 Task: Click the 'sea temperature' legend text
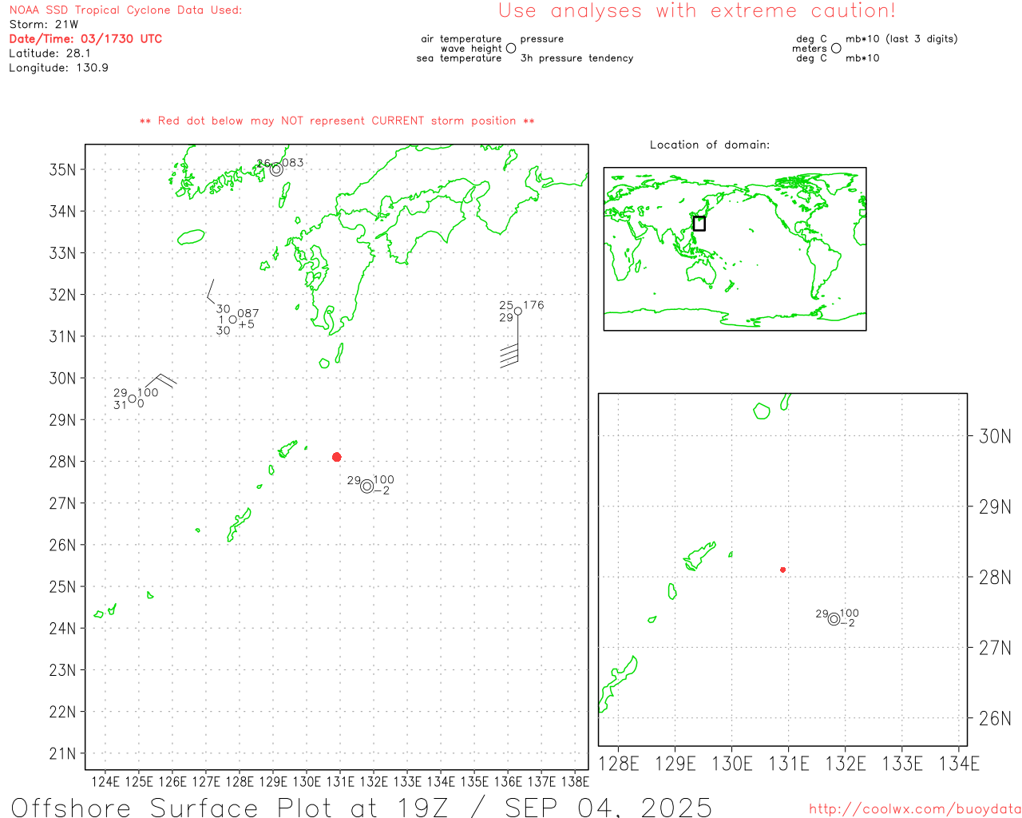click(459, 58)
